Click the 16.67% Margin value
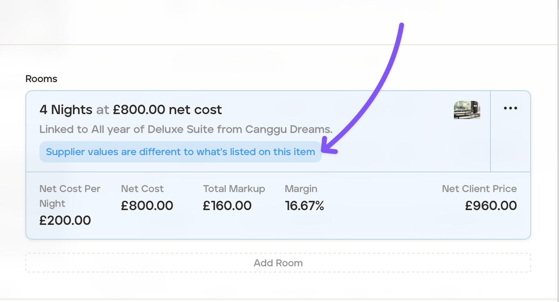Screen dimensions: 559x302 pyautogui.click(x=304, y=206)
